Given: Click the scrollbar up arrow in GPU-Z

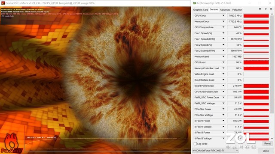Looking at the screenshot, I should click(272, 14).
